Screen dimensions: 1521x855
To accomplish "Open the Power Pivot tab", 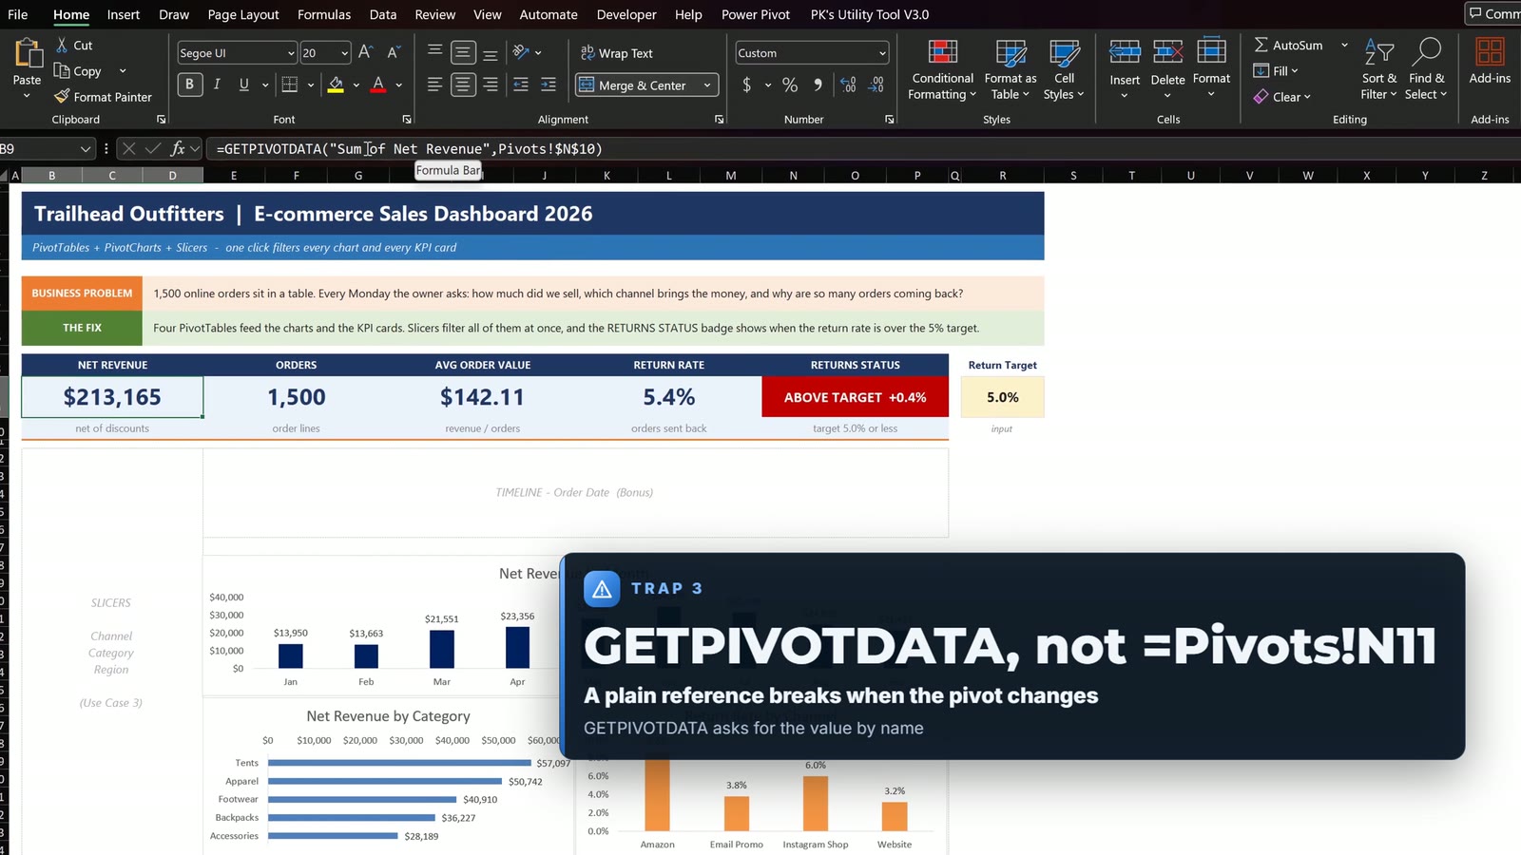I will (756, 14).
